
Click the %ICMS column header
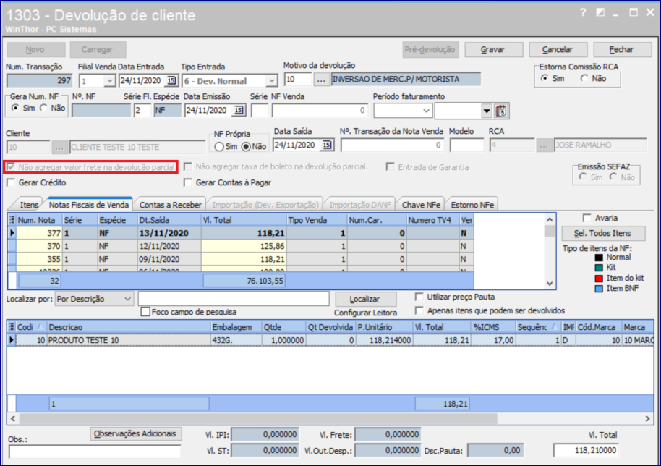click(x=493, y=327)
